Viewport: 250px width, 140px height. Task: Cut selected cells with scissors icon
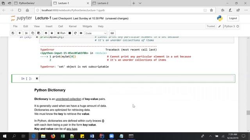coord(27,33)
